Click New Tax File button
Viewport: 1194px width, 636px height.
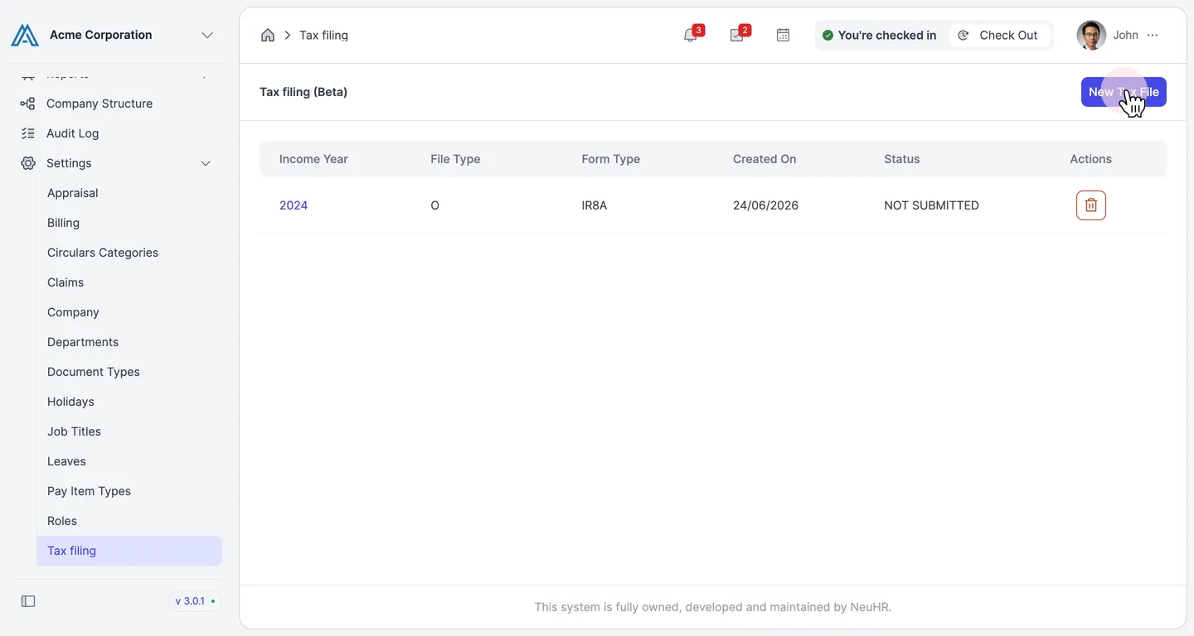1124,92
